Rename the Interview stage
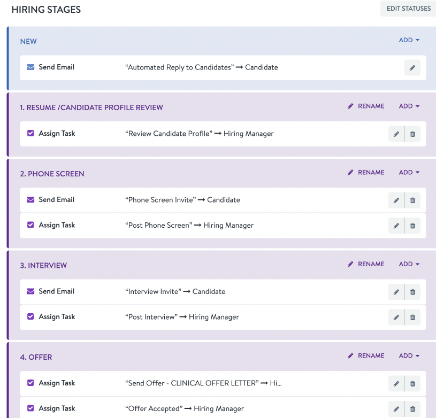Image resolution: width=436 pixels, height=418 pixels. click(366, 264)
